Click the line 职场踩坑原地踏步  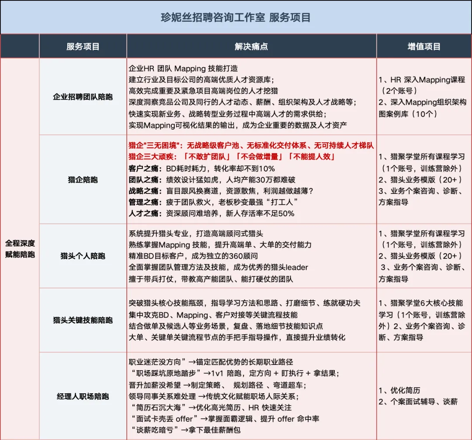(x=235, y=373)
